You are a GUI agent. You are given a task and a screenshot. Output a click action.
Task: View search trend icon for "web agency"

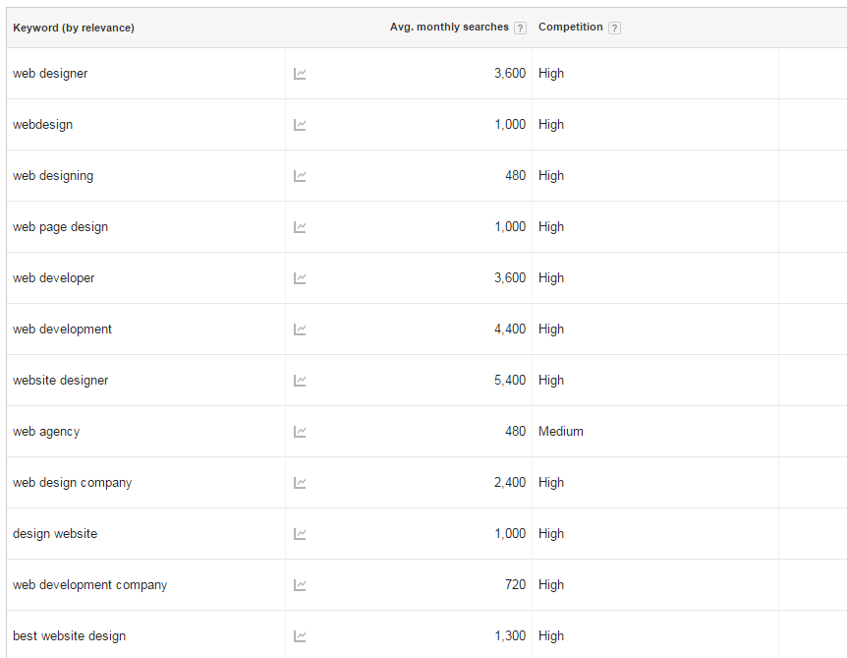click(x=299, y=431)
